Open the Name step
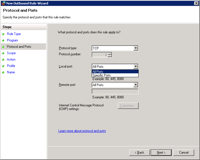 [x=11, y=72]
